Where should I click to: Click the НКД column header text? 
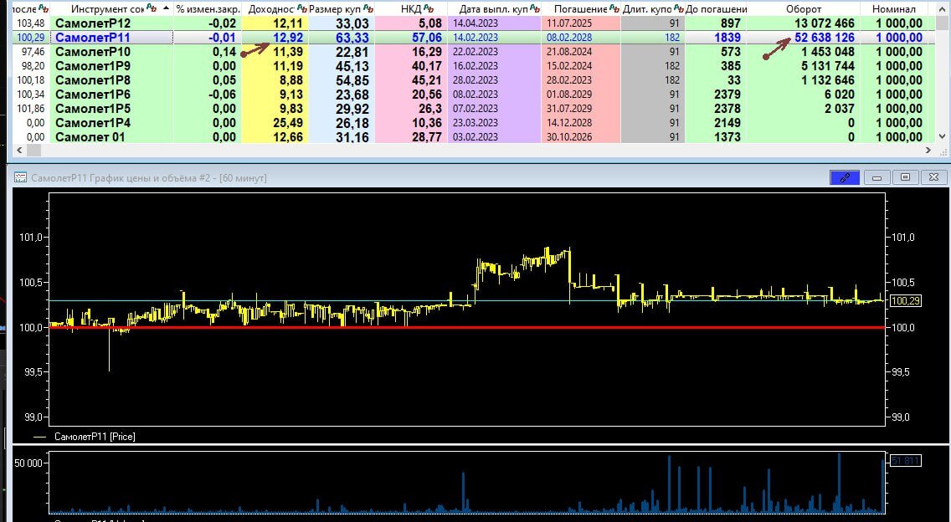point(410,9)
